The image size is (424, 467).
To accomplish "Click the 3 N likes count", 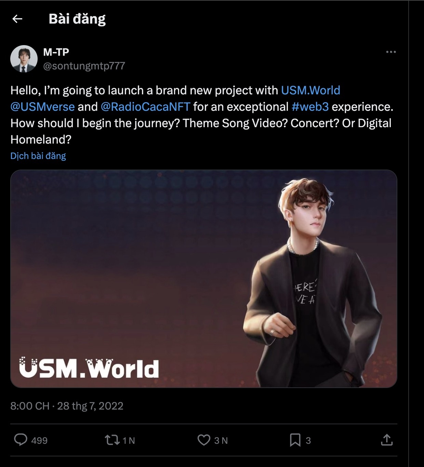I will (x=221, y=440).
